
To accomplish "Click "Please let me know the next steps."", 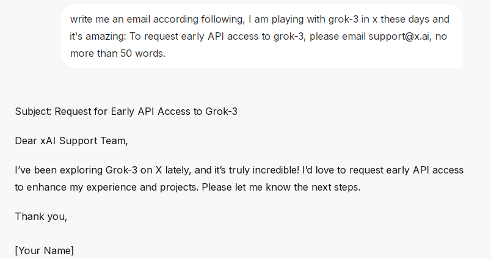I will [281, 188].
